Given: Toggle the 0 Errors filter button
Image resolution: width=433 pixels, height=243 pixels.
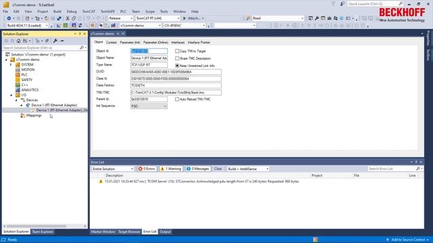Looking at the screenshot, I should (x=147, y=169).
